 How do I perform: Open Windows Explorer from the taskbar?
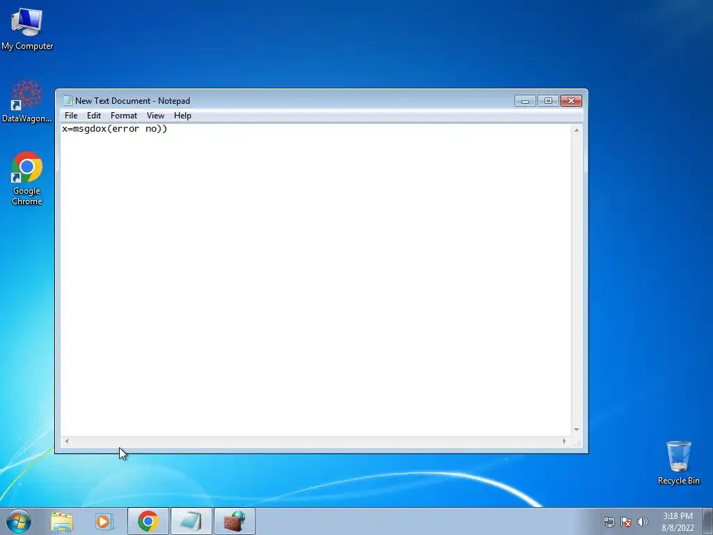coord(62,522)
